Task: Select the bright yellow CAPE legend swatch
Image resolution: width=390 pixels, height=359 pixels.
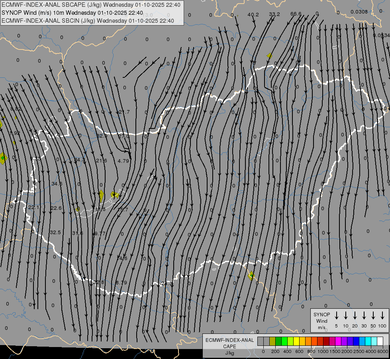Action: pos(296,341)
